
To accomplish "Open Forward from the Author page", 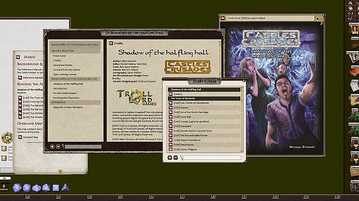I will click(x=67, y=70).
